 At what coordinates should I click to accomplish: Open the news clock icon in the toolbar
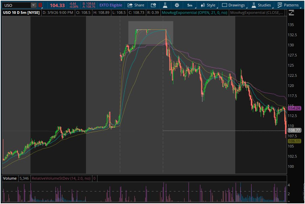point(153,5)
